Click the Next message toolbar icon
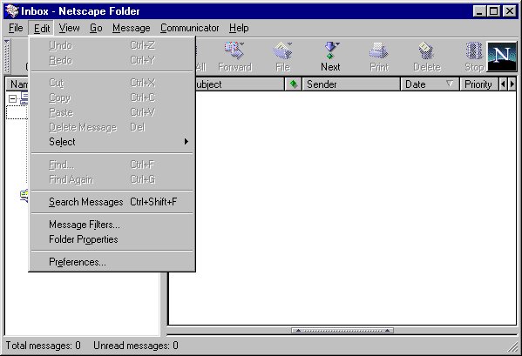The image size is (522, 356). (330, 57)
